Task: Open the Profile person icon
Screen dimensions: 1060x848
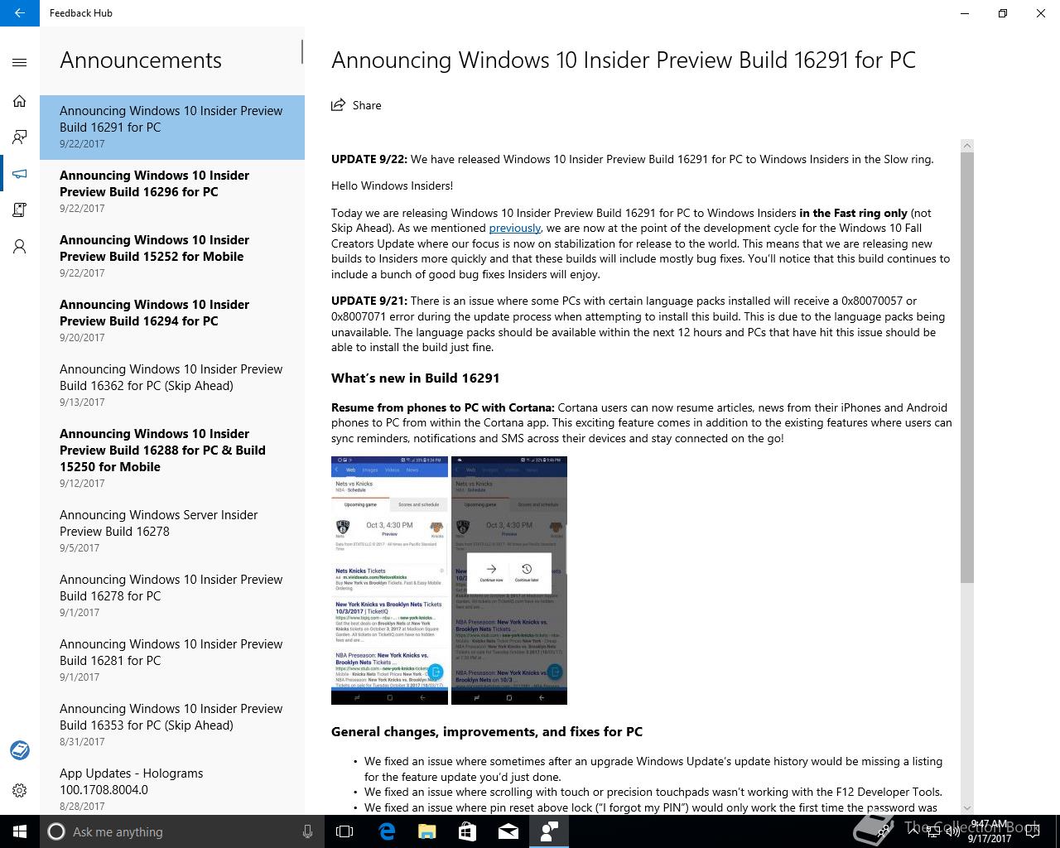Action: [20, 247]
